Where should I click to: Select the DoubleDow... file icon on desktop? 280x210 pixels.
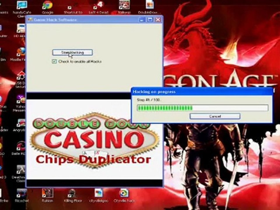click(149, 8)
